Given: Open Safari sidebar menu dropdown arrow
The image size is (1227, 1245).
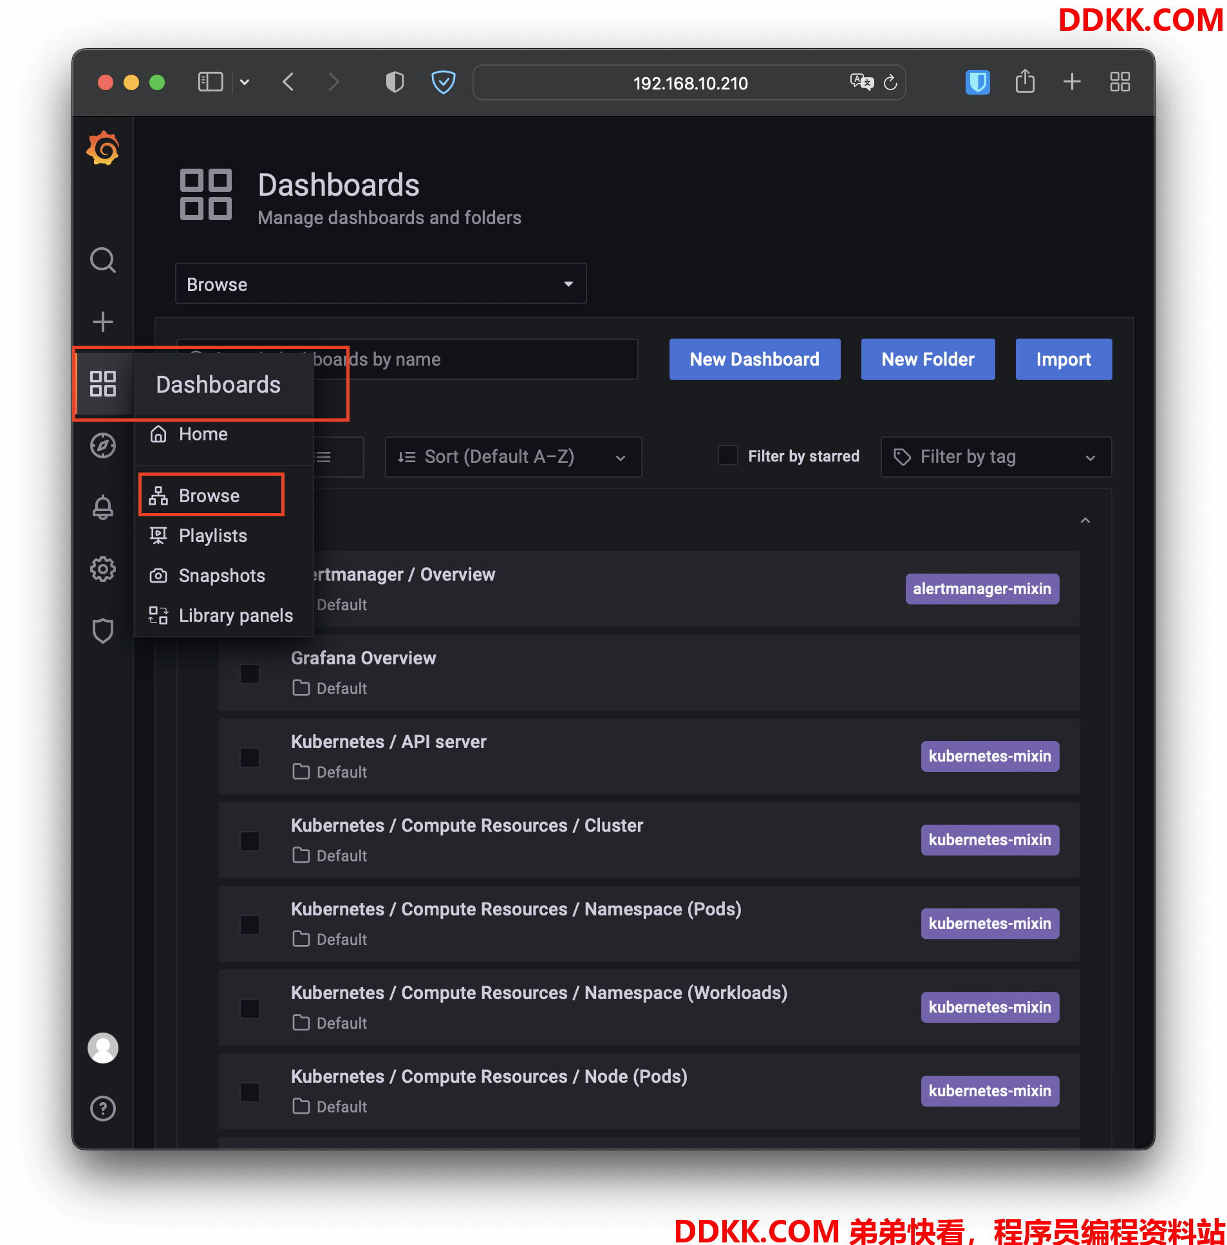Looking at the screenshot, I should [245, 82].
